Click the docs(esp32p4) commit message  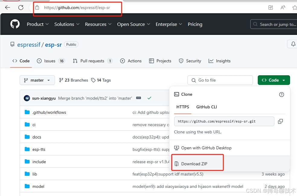151,137
